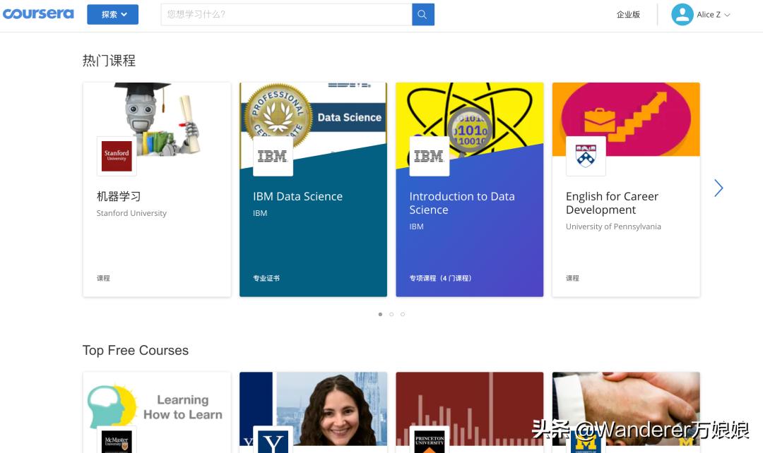Open English for Career Development course

pyautogui.click(x=612, y=203)
